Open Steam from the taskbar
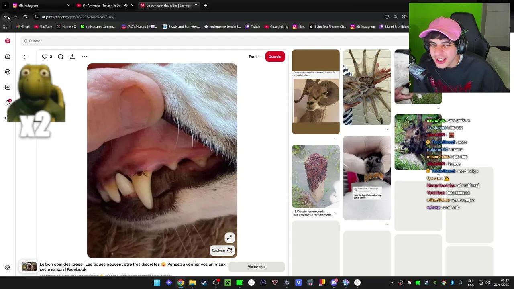514x289 pixels. click(204, 283)
